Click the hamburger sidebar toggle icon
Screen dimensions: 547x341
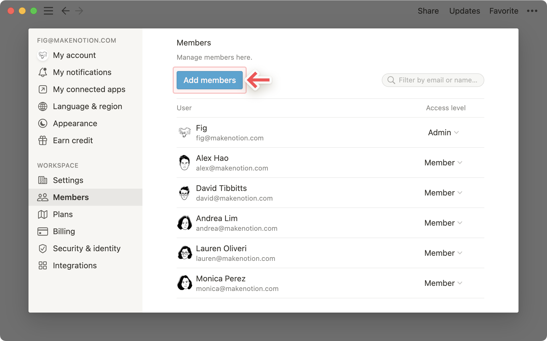tap(48, 11)
